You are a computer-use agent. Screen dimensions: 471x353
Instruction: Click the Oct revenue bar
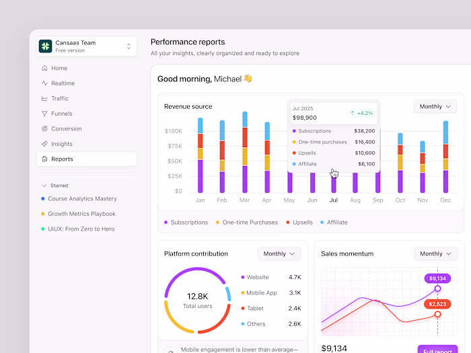click(x=400, y=163)
